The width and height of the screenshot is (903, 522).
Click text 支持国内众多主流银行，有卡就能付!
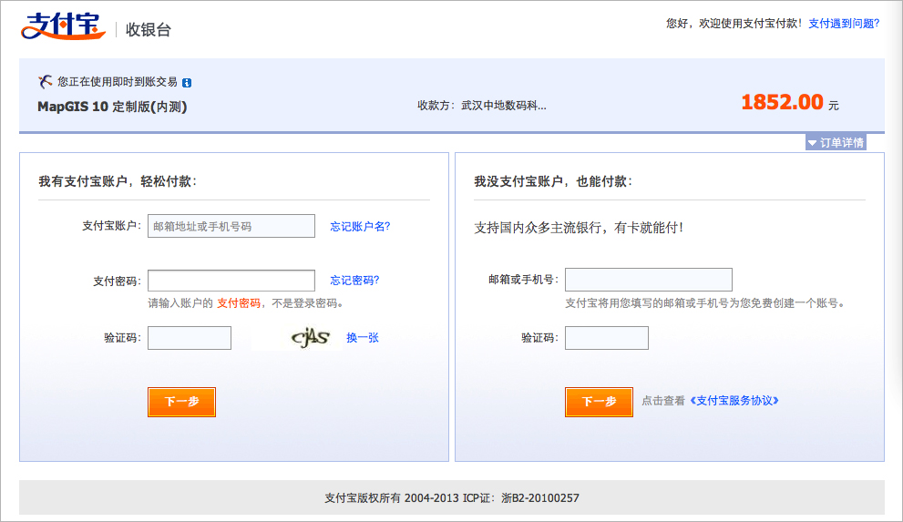[579, 228]
